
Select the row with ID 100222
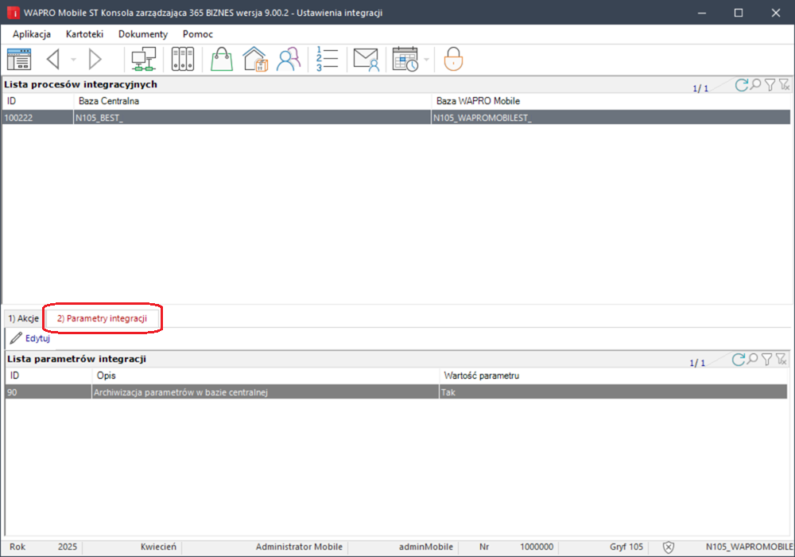point(396,118)
